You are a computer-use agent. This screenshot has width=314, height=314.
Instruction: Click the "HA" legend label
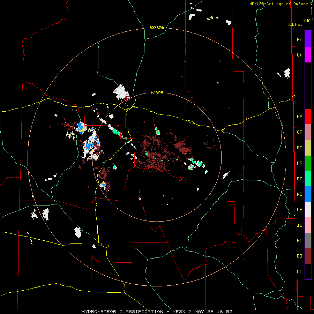(x=299, y=117)
